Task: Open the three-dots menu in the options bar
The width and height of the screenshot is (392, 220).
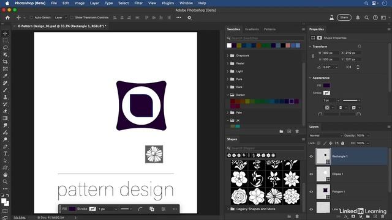Action: pyautogui.click(x=178, y=18)
